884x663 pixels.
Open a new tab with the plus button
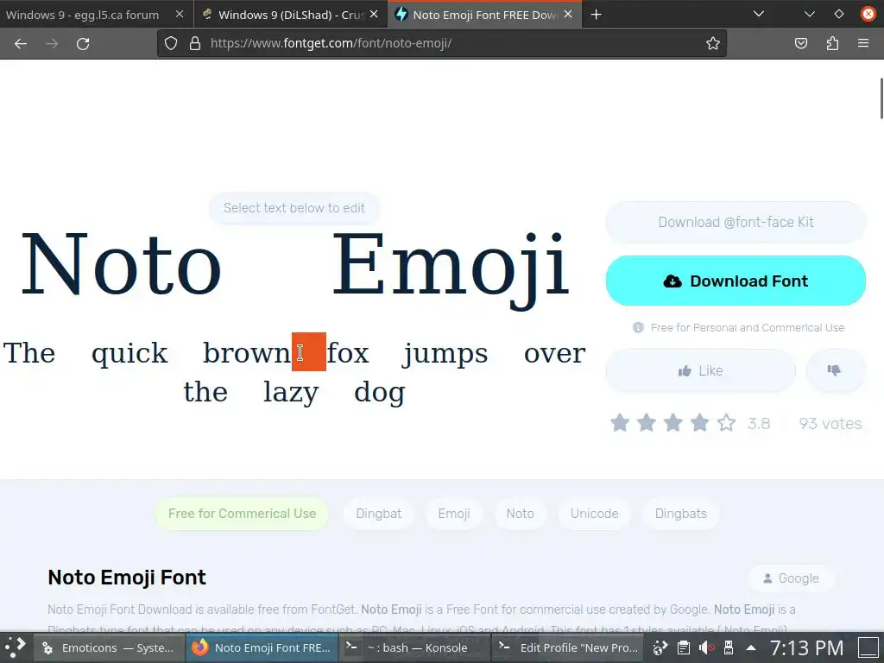[596, 15]
